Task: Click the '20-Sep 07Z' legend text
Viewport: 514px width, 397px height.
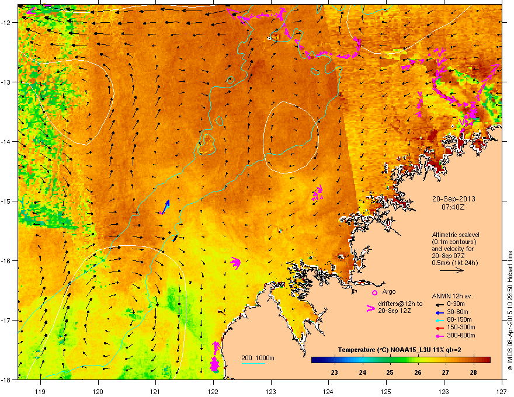Action: (448, 256)
